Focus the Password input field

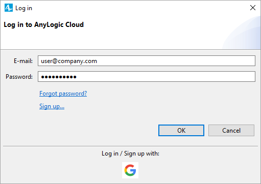[147, 77]
